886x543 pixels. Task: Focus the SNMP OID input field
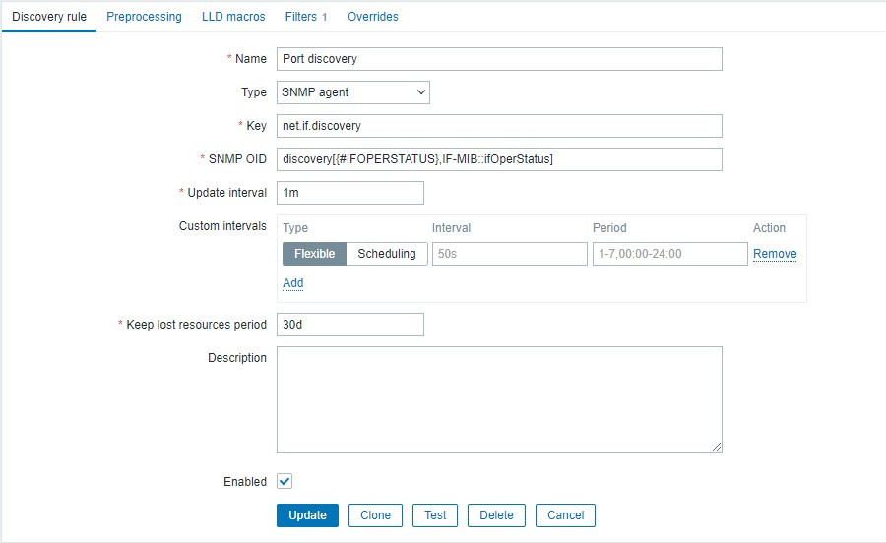(x=499, y=159)
